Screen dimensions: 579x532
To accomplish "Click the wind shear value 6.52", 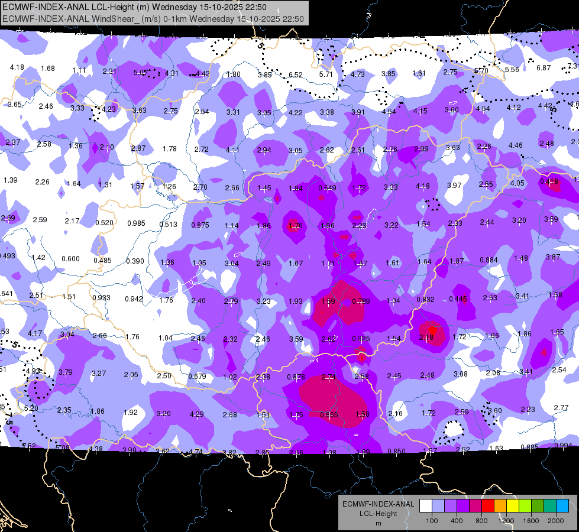I will pyautogui.click(x=295, y=74).
